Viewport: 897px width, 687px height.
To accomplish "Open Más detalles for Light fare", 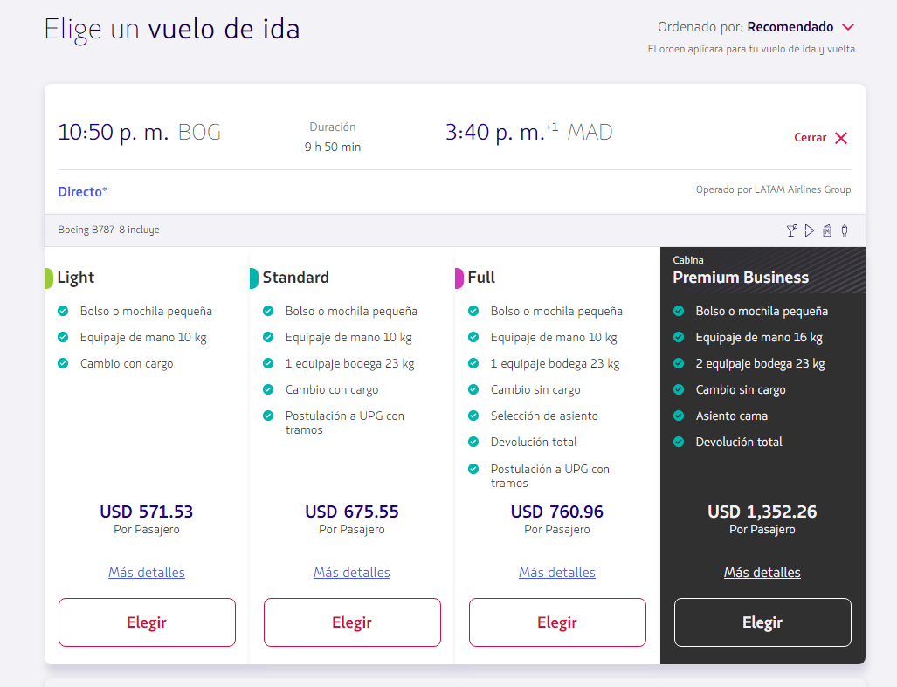I will click(x=147, y=572).
